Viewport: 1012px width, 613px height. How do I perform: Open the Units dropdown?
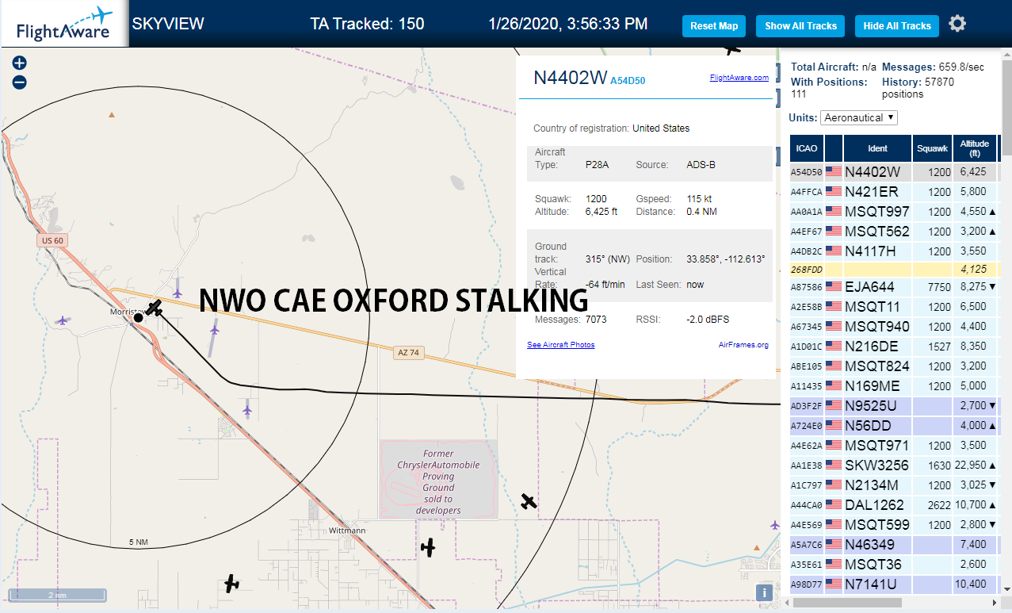(859, 117)
